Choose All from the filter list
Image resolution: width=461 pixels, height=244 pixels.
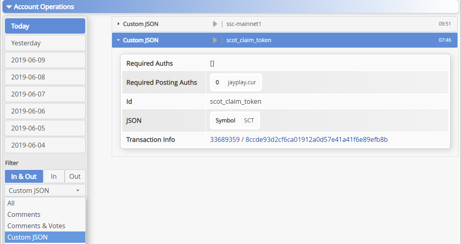pyautogui.click(x=11, y=203)
